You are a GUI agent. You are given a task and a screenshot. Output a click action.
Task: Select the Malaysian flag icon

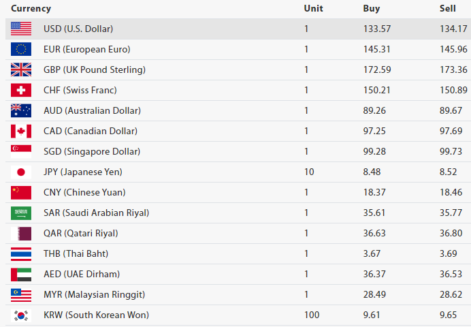tap(21, 294)
